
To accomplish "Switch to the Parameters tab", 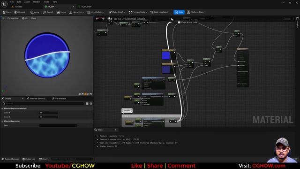I will (60, 99).
